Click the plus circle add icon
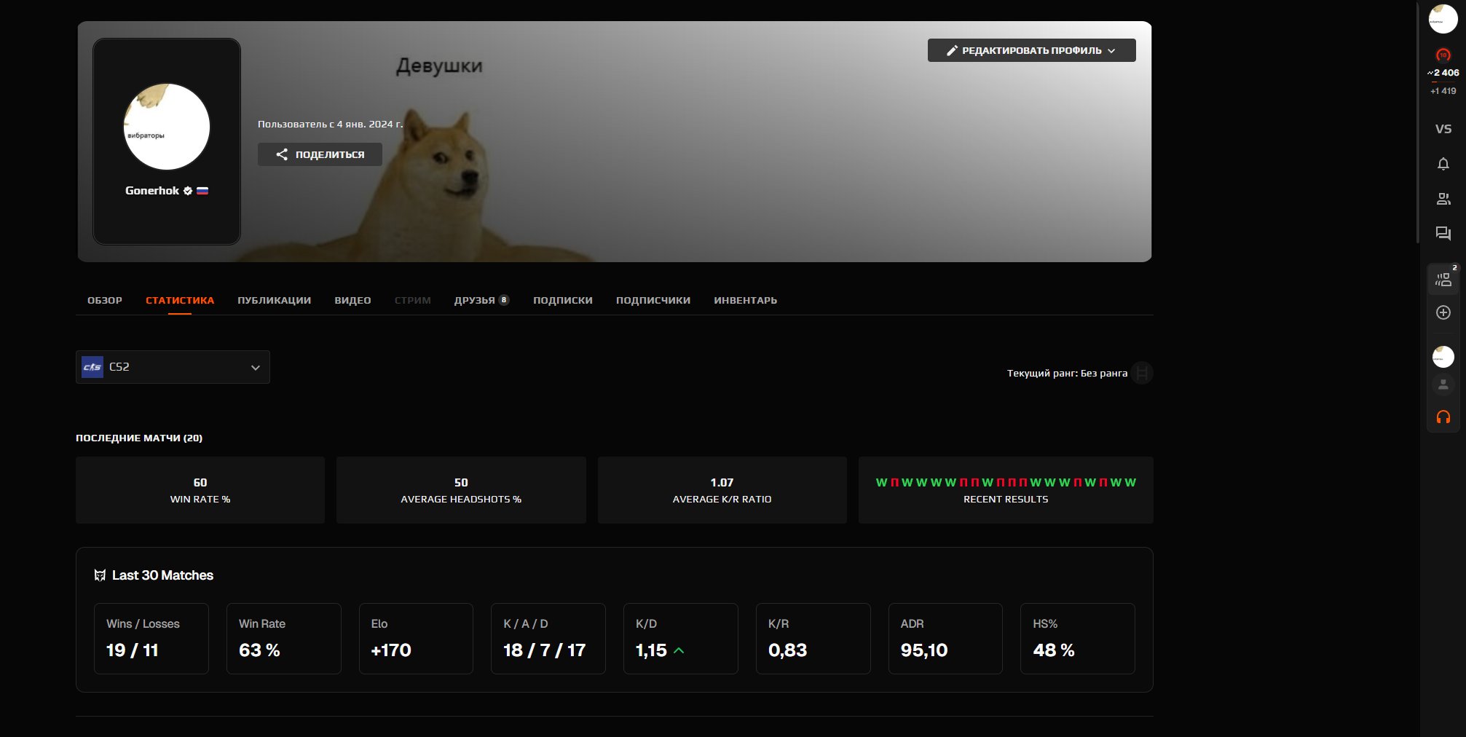1466x737 pixels. pyautogui.click(x=1443, y=312)
